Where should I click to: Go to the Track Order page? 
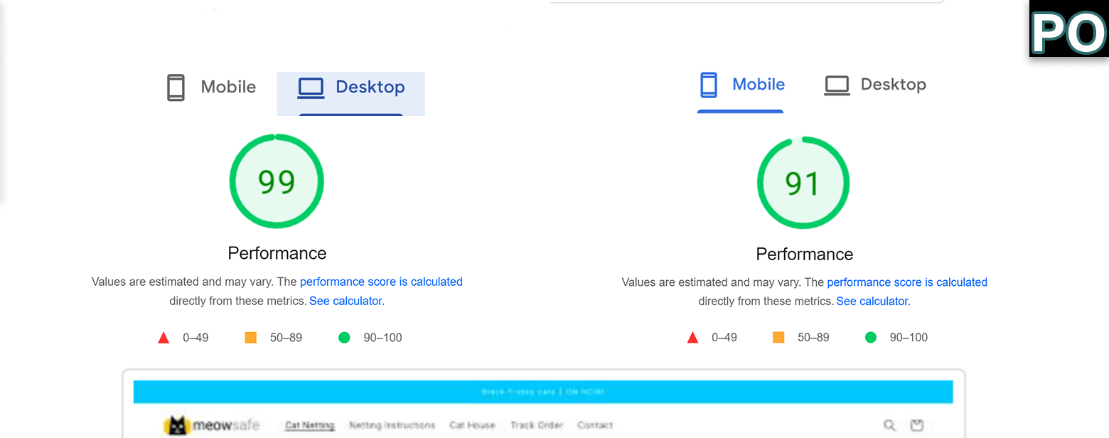pyautogui.click(x=537, y=425)
